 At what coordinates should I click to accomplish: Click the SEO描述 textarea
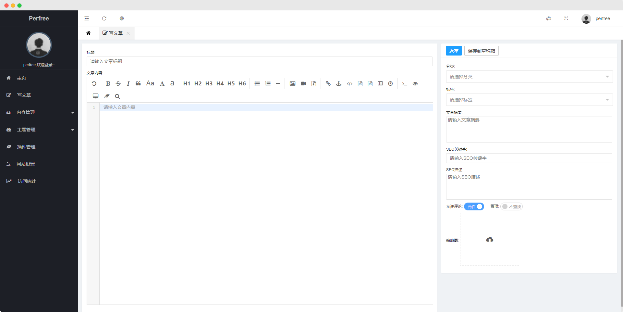(529, 186)
